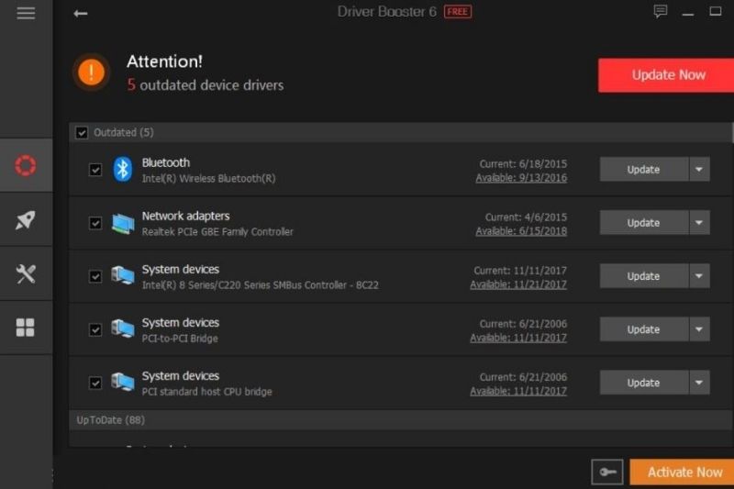Image resolution: width=734 pixels, height=489 pixels.
Task: Click the PCI-to-PCI Bridge device icon
Action: coord(123,329)
